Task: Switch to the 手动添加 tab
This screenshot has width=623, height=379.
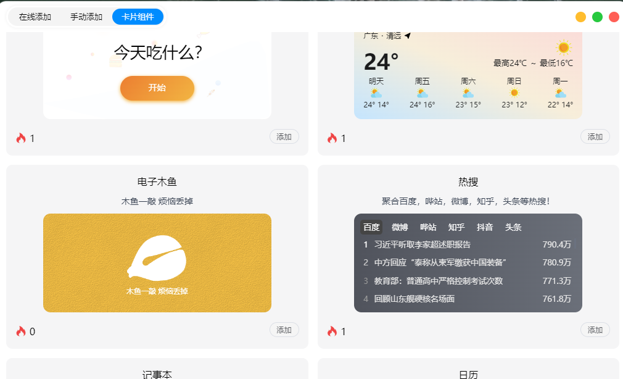Action: click(x=86, y=17)
